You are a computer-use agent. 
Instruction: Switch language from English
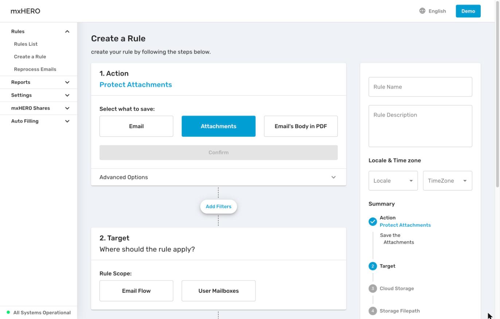[433, 11]
